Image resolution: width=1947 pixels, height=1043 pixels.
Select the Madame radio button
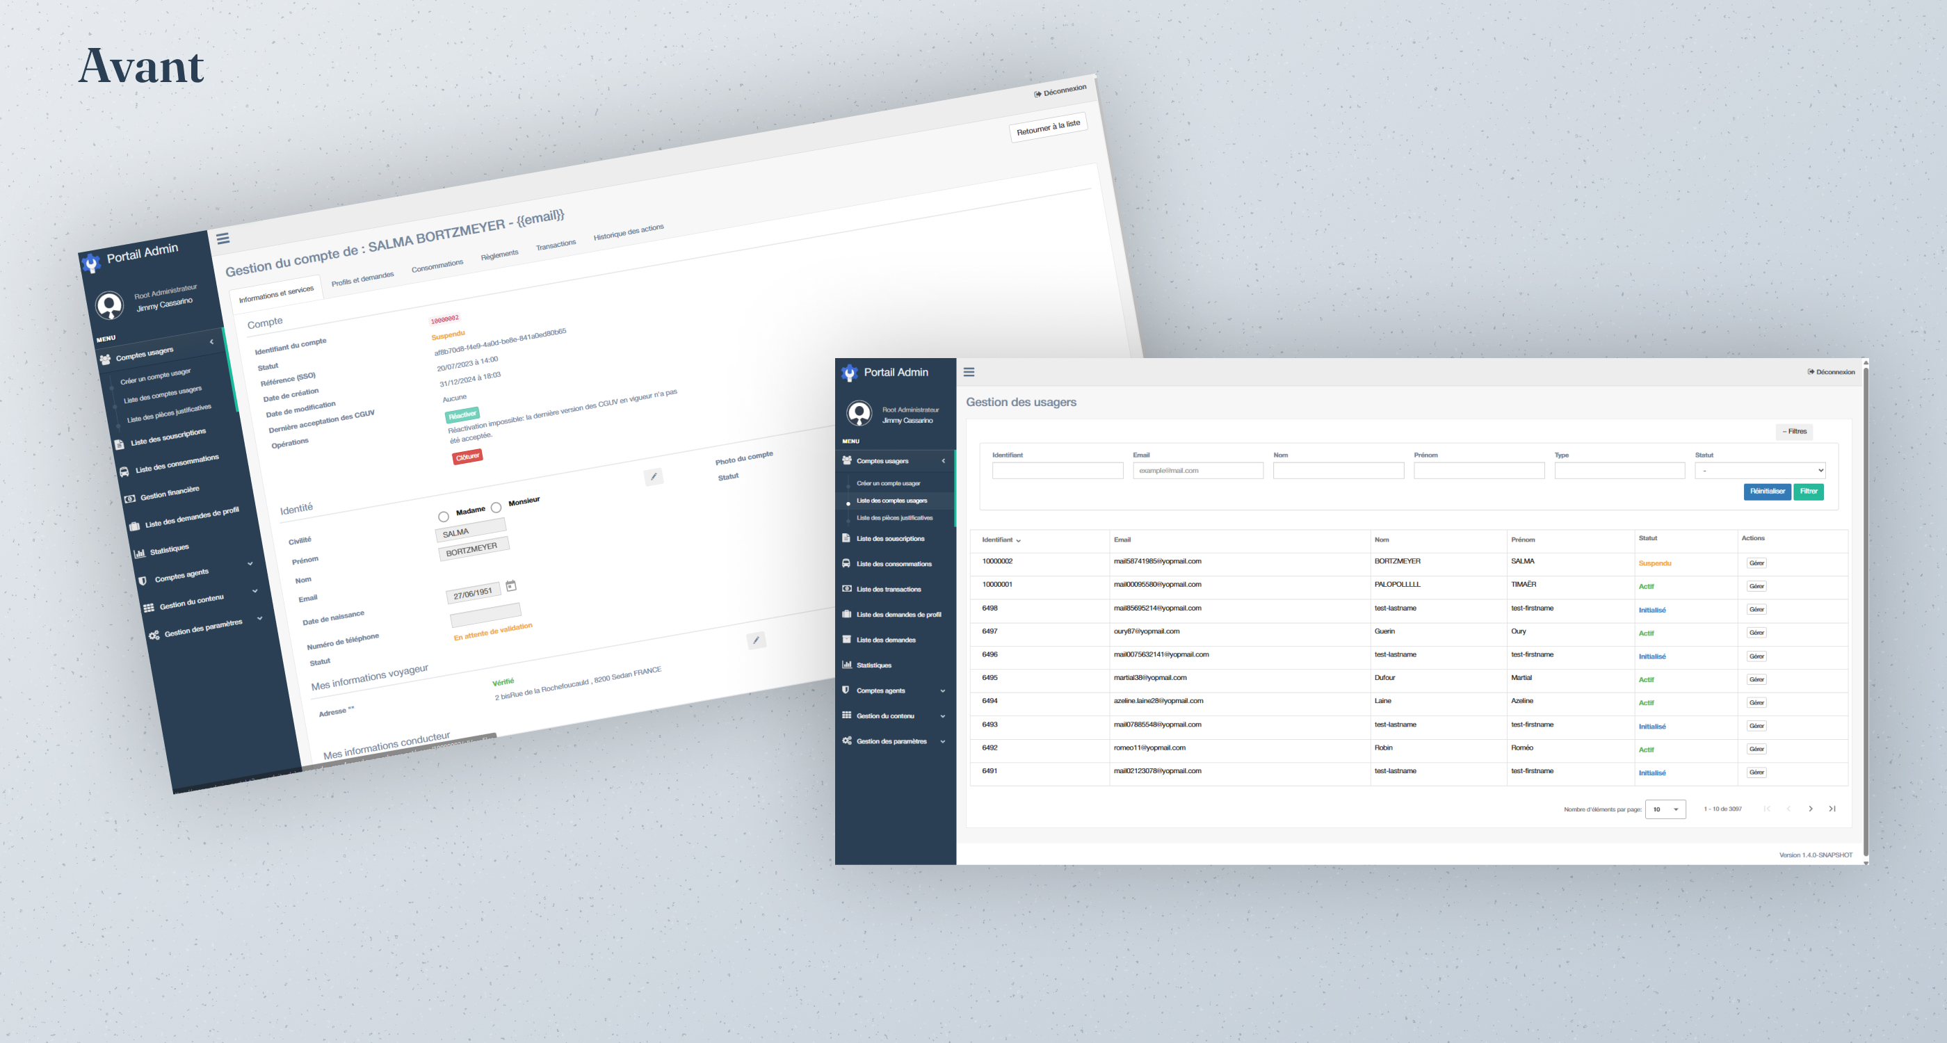click(443, 516)
